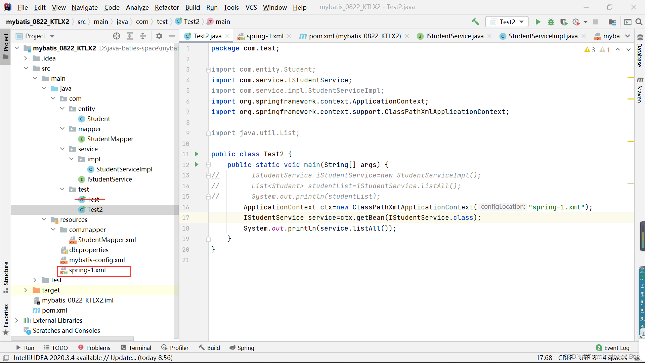Open the File menu
This screenshot has width=645, height=363.
pyautogui.click(x=23, y=7)
